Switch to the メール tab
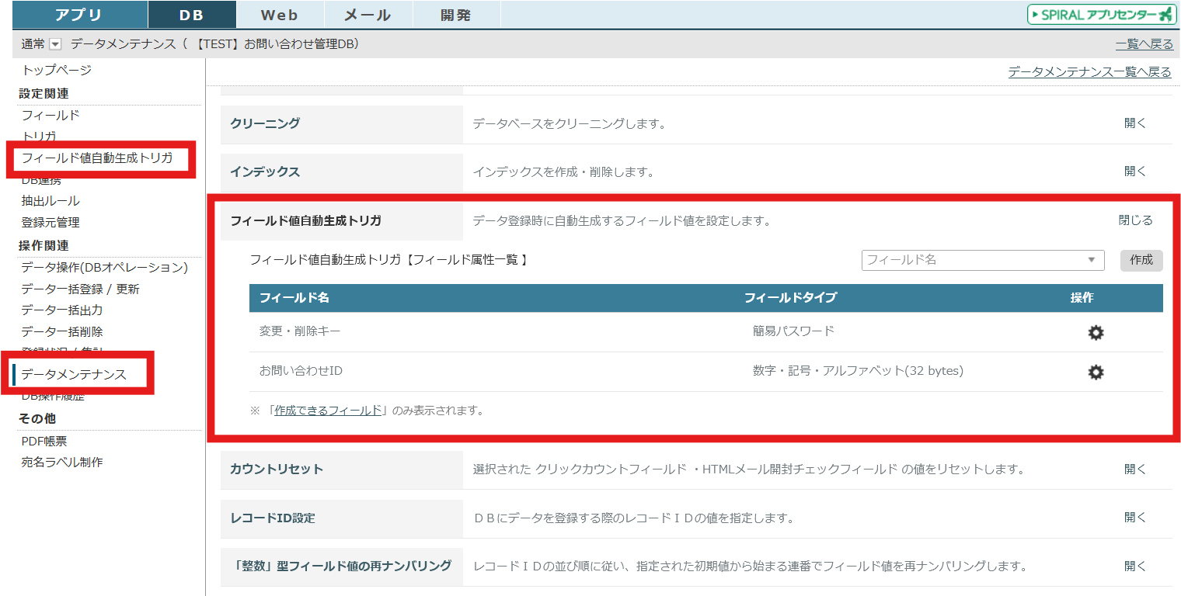This screenshot has height=596, width=1181. [368, 15]
